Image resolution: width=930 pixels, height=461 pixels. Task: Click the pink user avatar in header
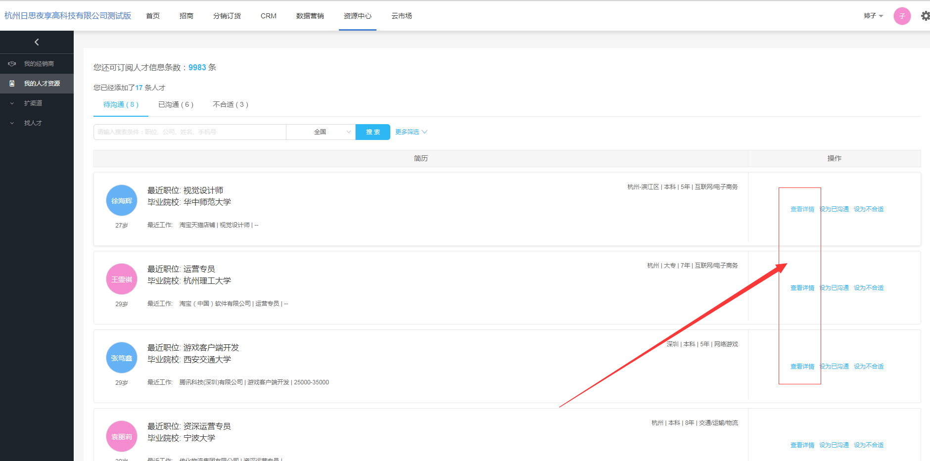coord(902,16)
